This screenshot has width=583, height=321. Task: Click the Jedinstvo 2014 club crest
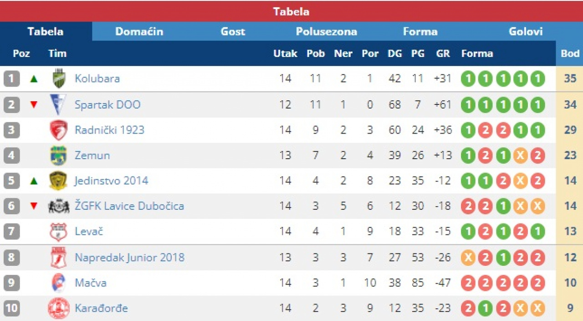coord(58,181)
